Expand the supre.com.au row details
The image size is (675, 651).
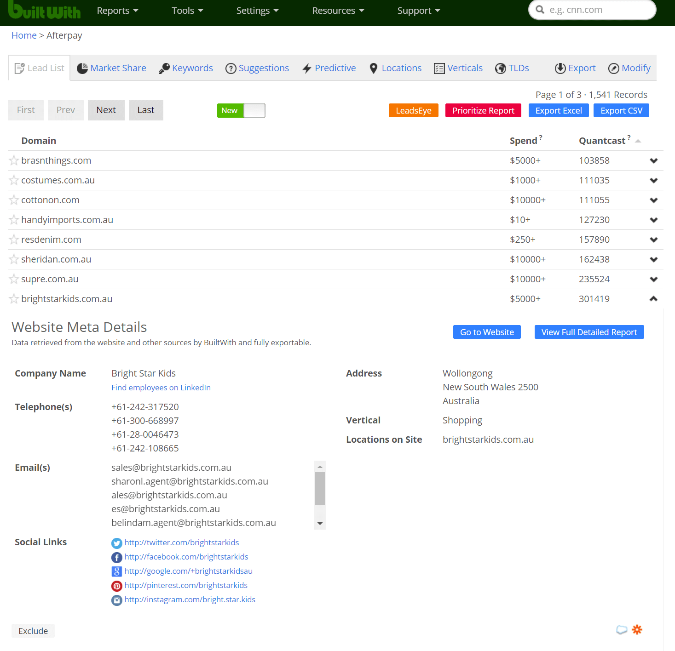pos(653,280)
